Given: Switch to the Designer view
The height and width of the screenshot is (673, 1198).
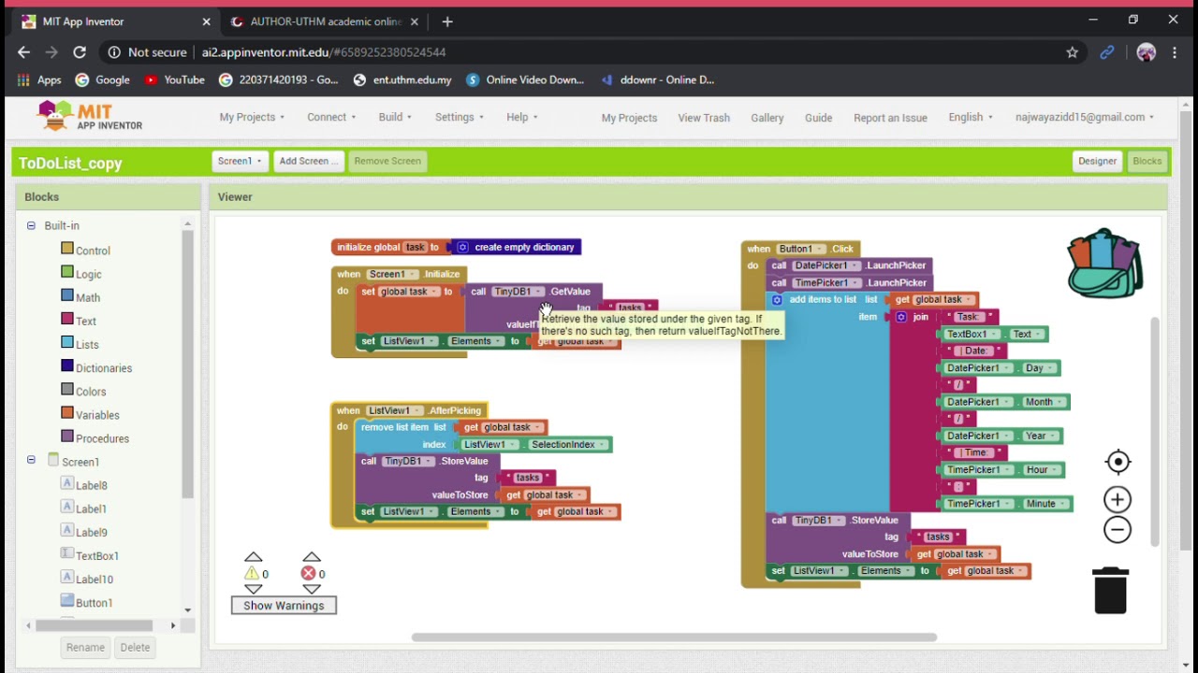Looking at the screenshot, I should [1097, 161].
